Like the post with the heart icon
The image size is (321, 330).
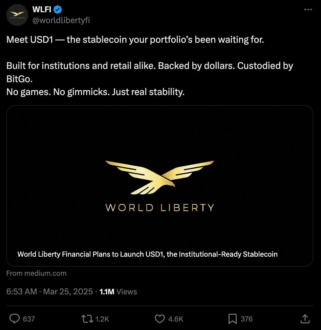(159, 318)
